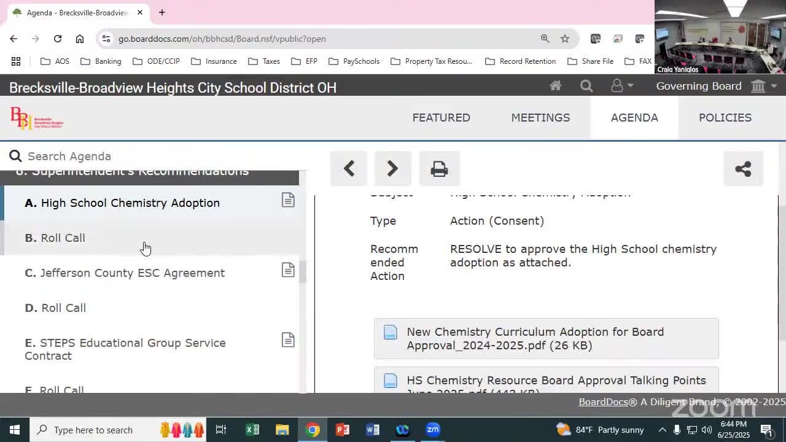The height and width of the screenshot is (442, 786).
Task: Open the Banking bookmarks folder
Action: point(101,61)
